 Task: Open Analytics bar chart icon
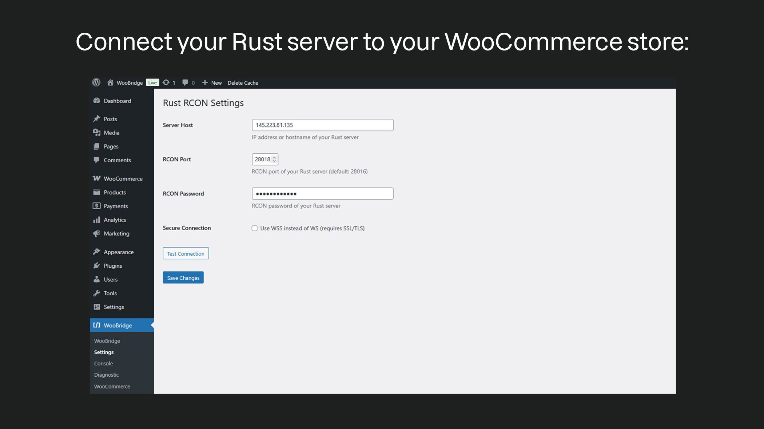click(x=97, y=220)
